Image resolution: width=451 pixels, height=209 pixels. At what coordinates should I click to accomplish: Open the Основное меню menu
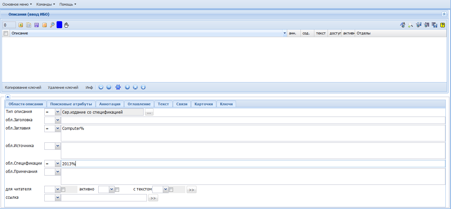17,4
